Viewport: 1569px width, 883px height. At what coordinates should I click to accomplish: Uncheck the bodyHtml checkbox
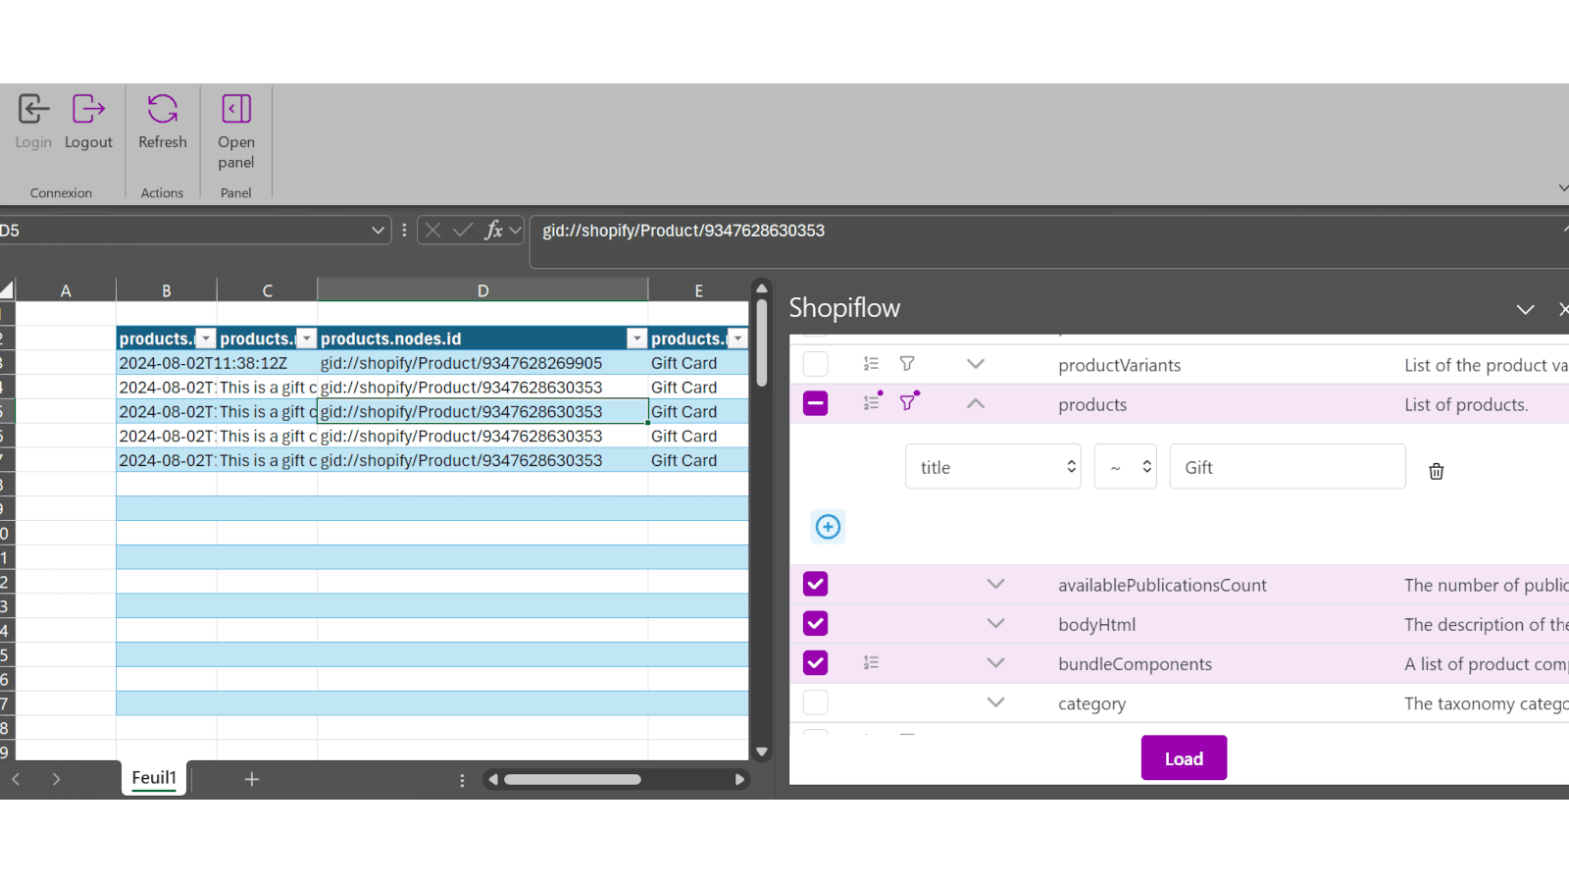pyautogui.click(x=815, y=624)
